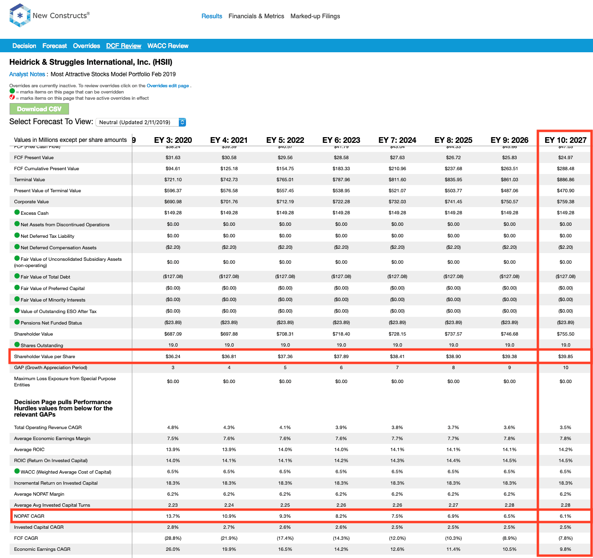Click green dot for Value of Outstanding ESO After Tax
Image resolution: width=593 pixels, height=558 pixels.
pyautogui.click(x=17, y=311)
